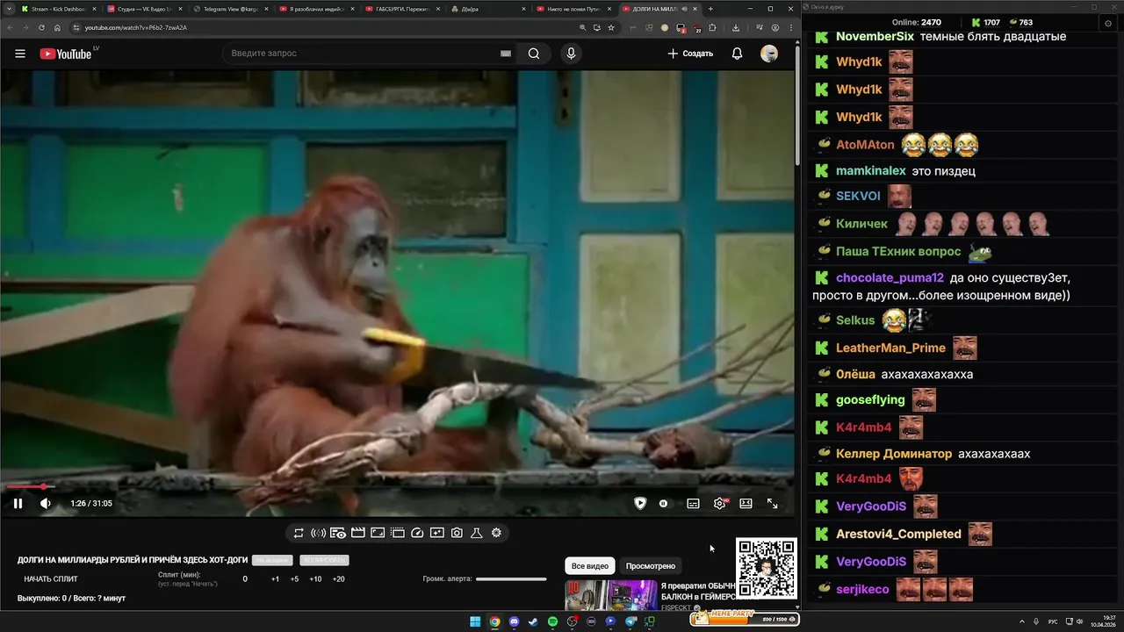The image size is (1124, 632).
Task: Open Telegram from the taskbar
Action: point(630,621)
